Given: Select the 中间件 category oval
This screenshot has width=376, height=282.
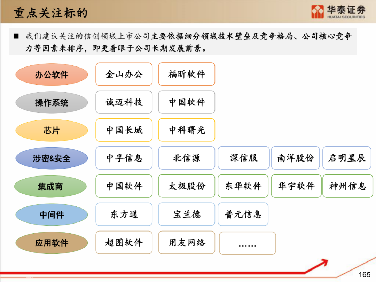Looking at the screenshot, I should click(52, 214).
